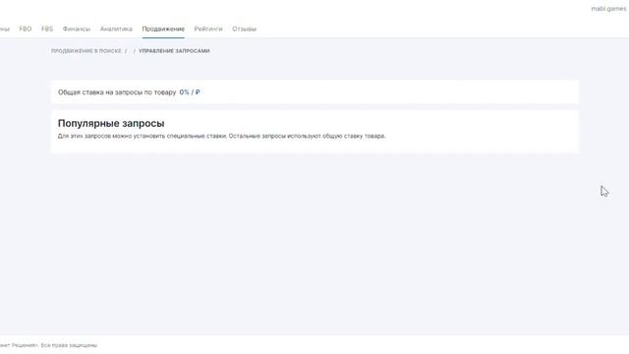
Task: Click the Общая ставка на запросы по товару label
Action: 117,92
